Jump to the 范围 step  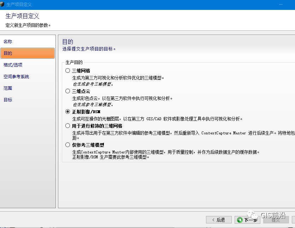click(8, 88)
